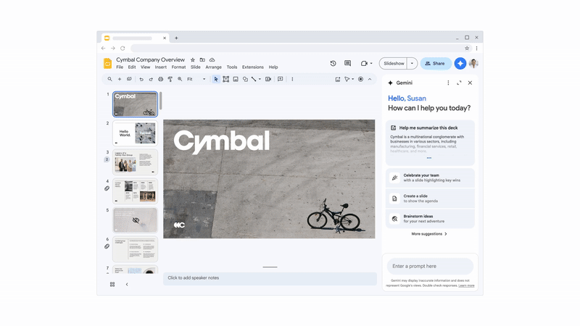The width and height of the screenshot is (580, 326).
Task: Switch to grid view icon
Action: click(112, 285)
